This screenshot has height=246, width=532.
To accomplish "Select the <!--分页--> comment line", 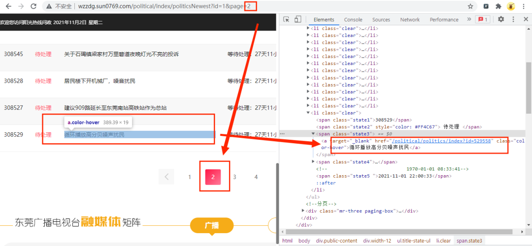I will (x=321, y=204).
